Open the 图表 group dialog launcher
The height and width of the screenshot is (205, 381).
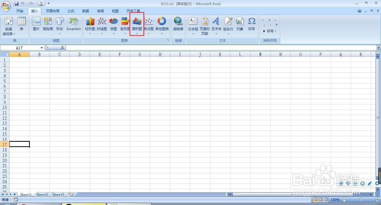(168, 40)
